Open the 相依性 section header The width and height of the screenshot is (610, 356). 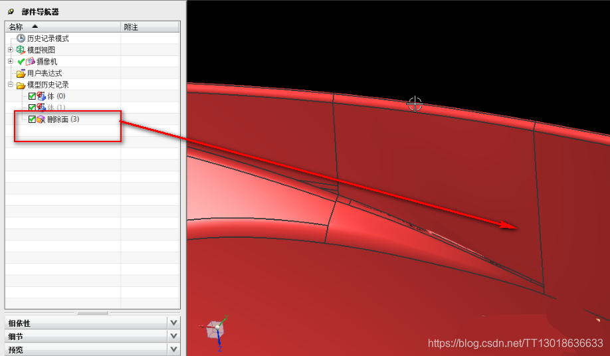92,323
